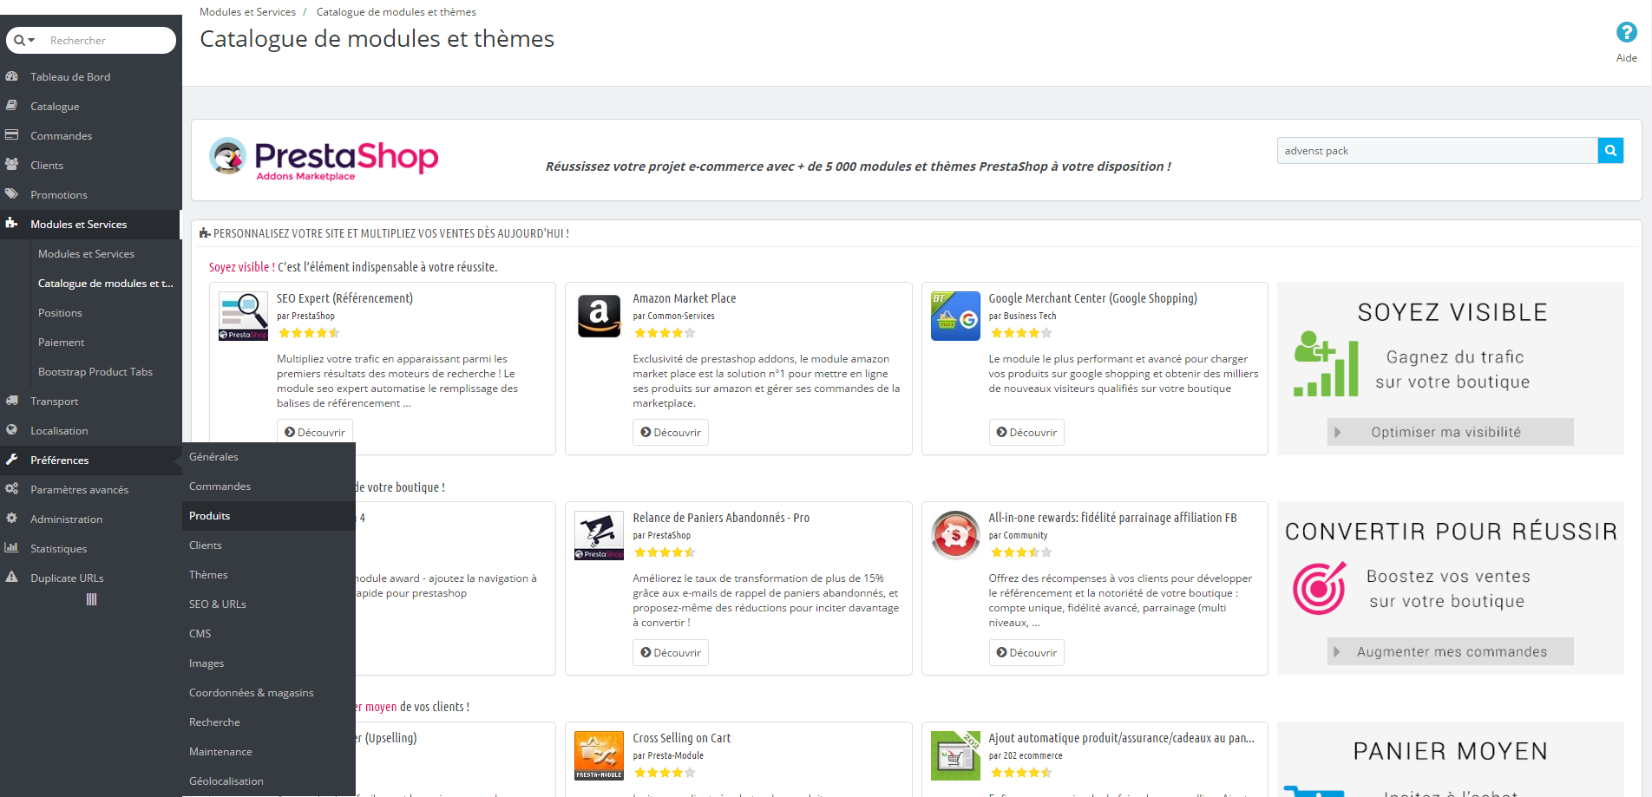This screenshot has width=1652, height=797.
Task: Click the All-in-one rewards module icon
Action: pyautogui.click(x=955, y=535)
